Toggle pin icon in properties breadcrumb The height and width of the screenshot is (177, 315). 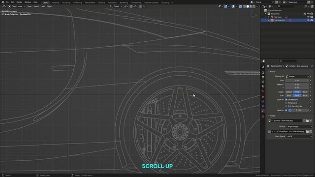coord(312,66)
